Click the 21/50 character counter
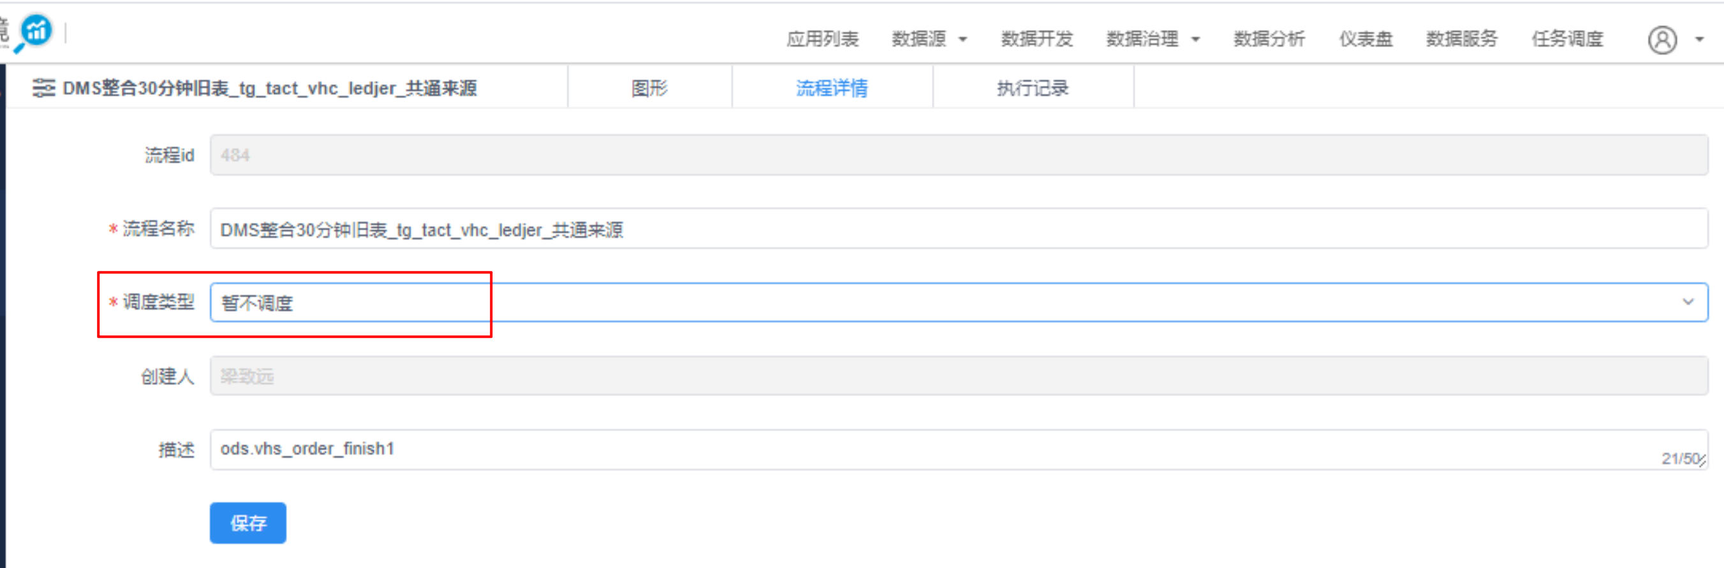The image size is (1724, 568). tap(1682, 458)
